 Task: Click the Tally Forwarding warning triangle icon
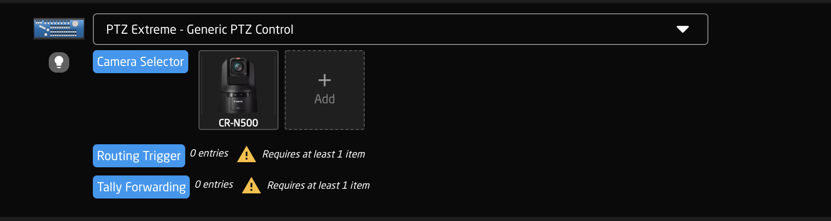(251, 185)
